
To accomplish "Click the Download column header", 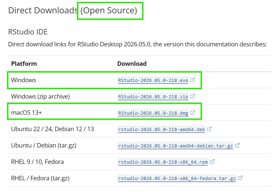I will coord(132,64).
